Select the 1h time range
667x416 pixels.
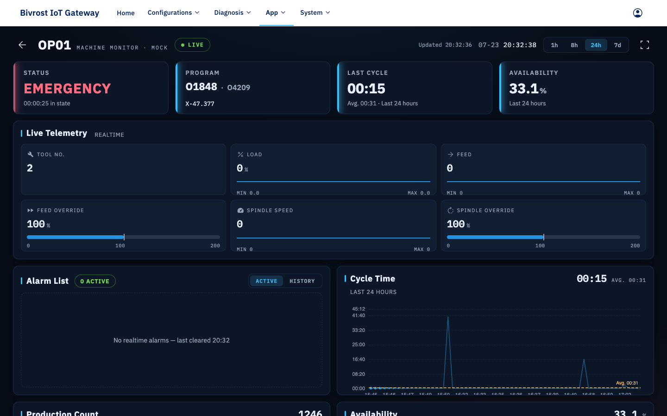[x=554, y=45]
